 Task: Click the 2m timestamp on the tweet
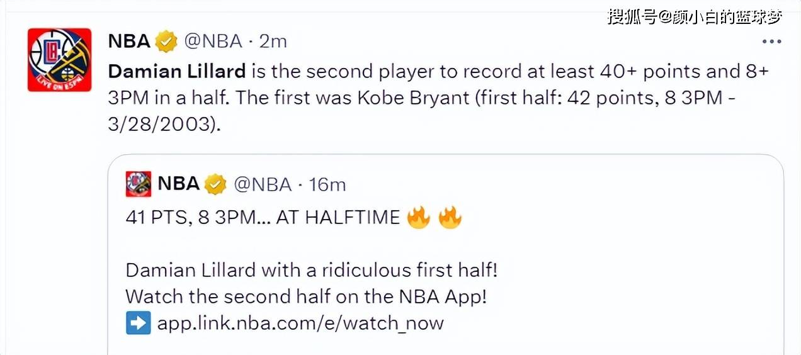pos(273,42)
